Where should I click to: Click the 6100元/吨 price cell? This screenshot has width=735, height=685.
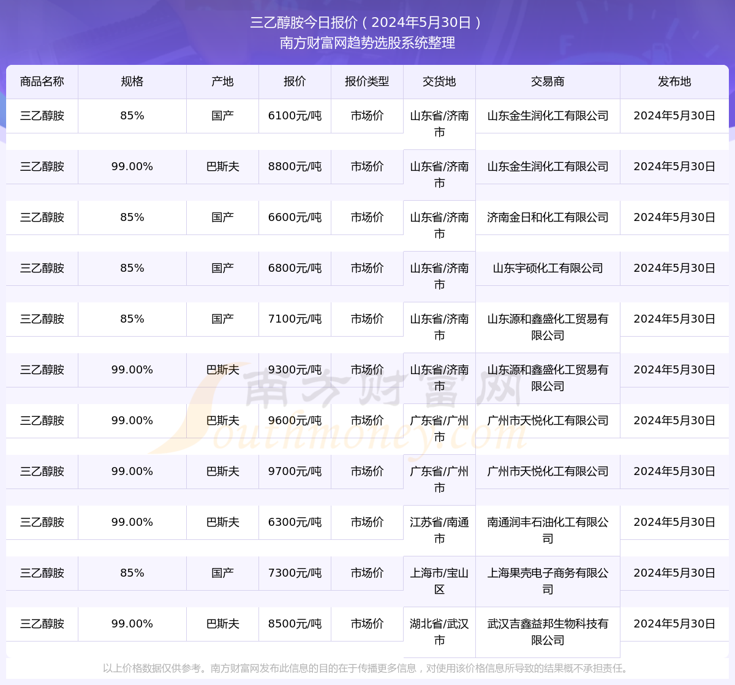(295, 116)
